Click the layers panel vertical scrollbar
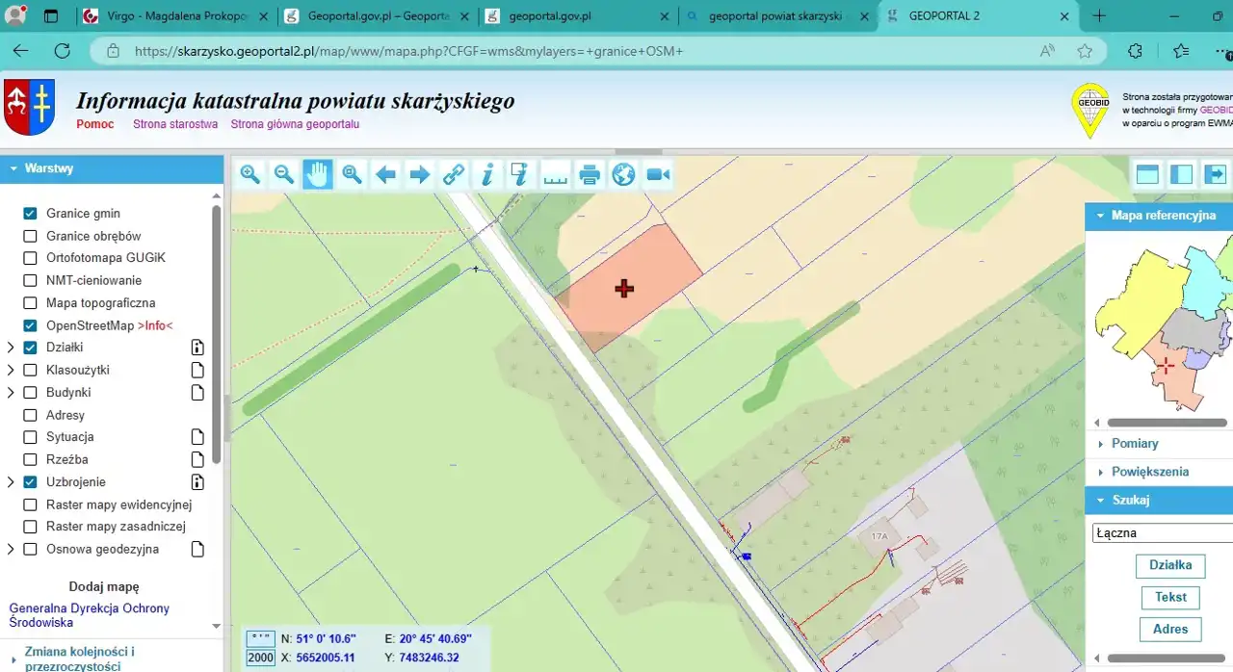 217,327
